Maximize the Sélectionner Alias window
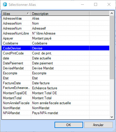The height and width of the screenshot is (132, 116). tap(96, 4)
